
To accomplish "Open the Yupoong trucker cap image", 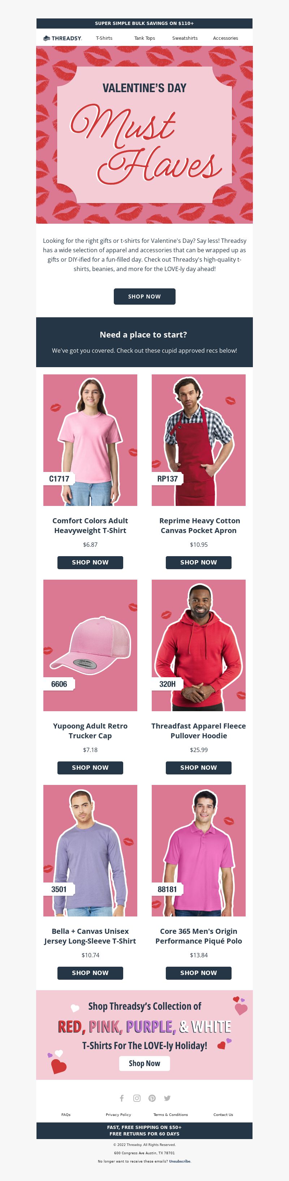I will pos(90,645).
